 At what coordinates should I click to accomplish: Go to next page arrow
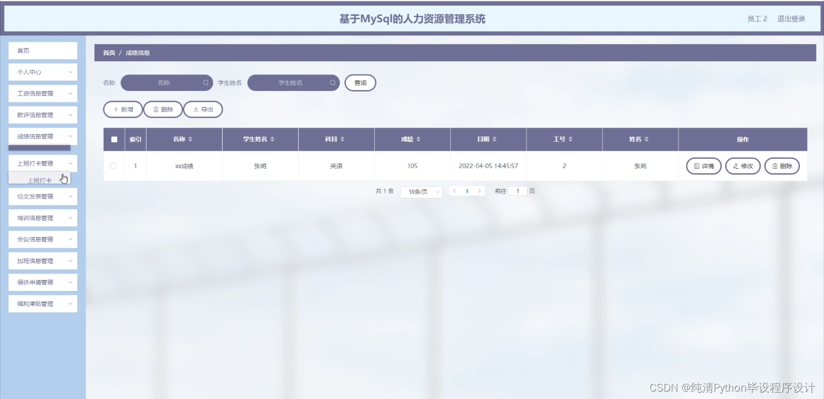click(480, 191)
